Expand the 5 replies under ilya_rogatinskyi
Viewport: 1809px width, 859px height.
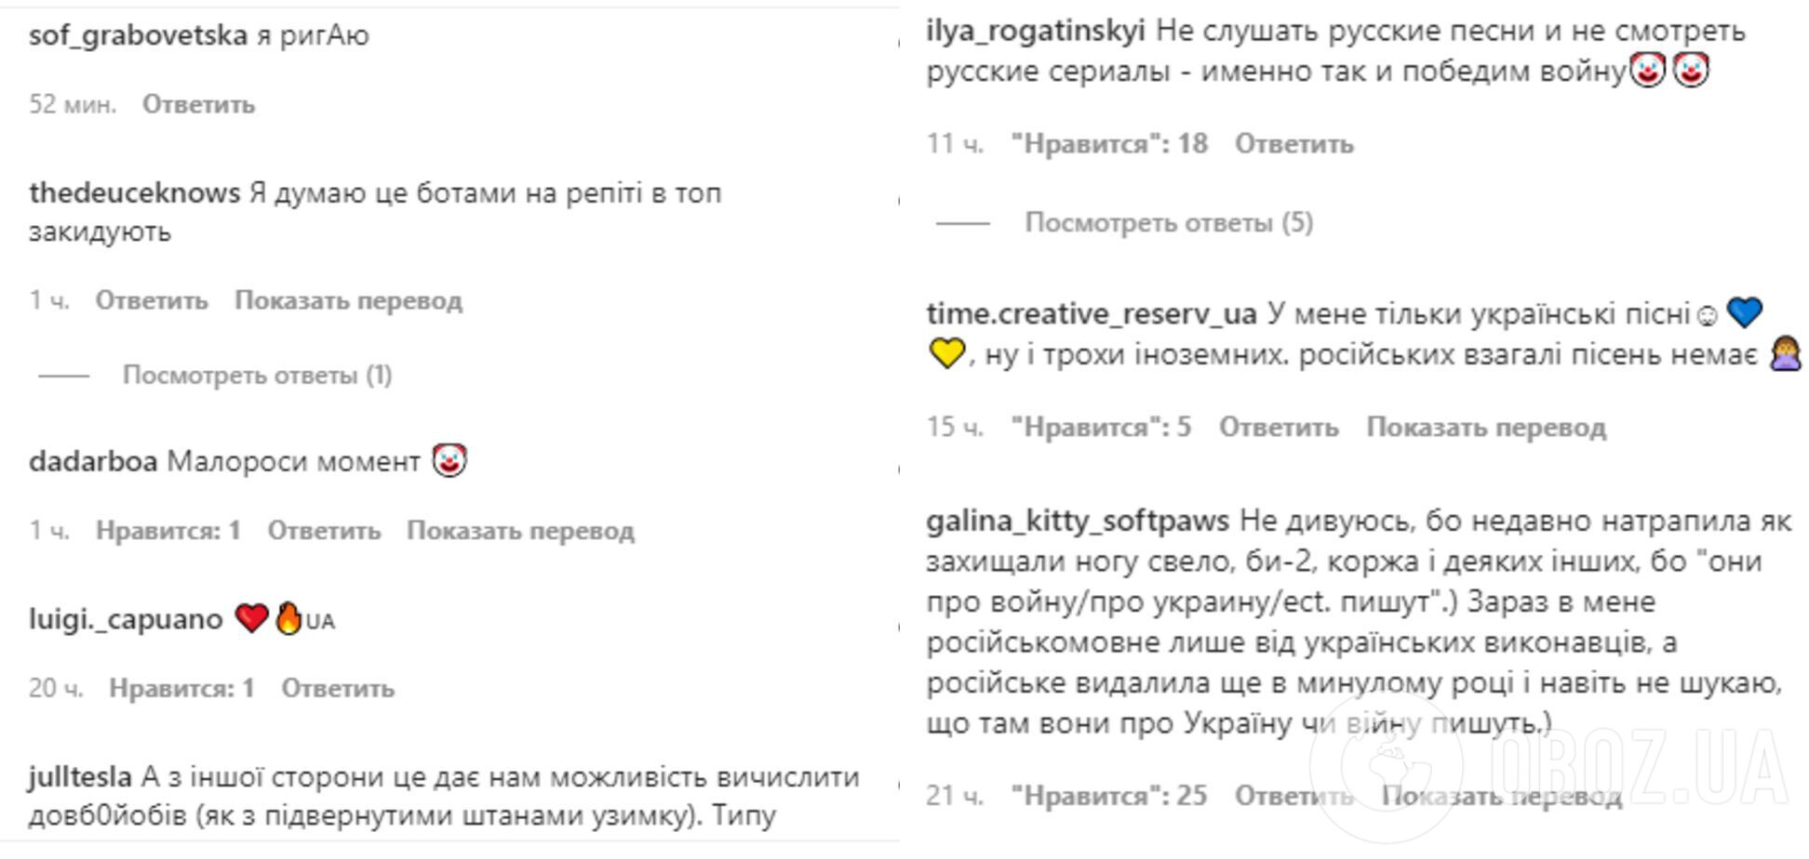[1169, 223]
